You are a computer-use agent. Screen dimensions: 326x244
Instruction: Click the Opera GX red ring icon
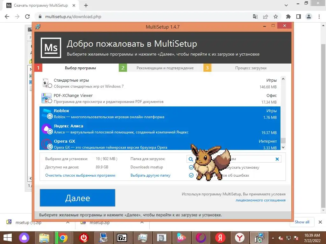click(x=46, y=144)
